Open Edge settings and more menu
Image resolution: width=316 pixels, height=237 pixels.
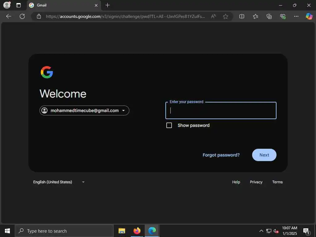point(296,16)
